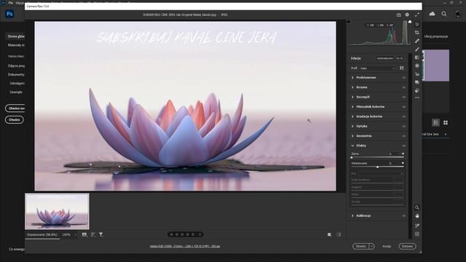Click the Photoshop cloud documents icon
This screenshot has height=262, width=466.
432,14
